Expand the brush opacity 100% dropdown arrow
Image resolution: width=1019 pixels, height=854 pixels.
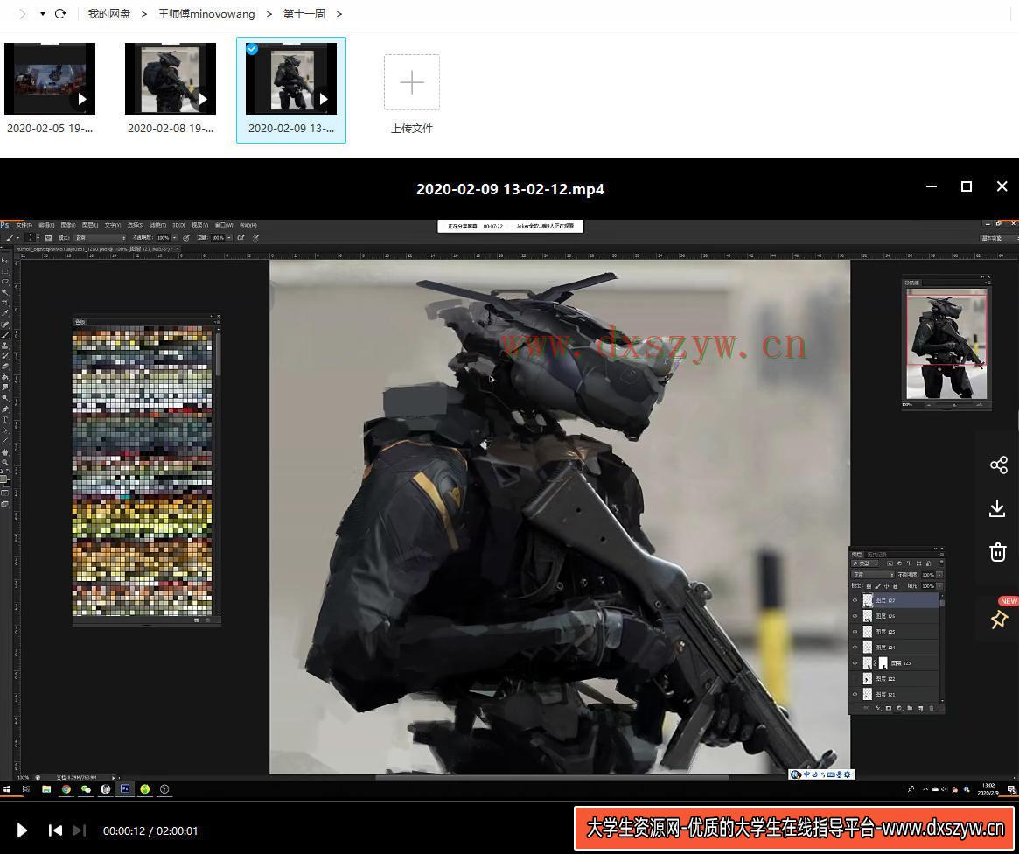[174, 238]
